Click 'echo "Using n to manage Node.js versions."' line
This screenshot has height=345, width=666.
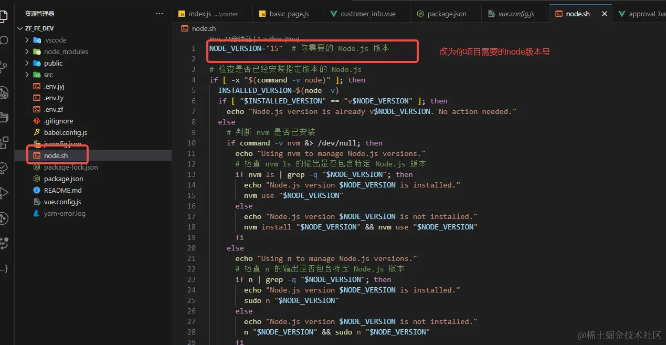click(x=326, y=258)
